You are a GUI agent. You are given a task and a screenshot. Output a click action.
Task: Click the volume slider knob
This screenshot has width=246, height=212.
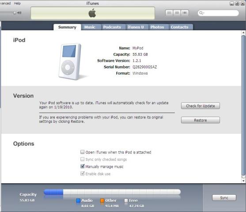tap(15, 13)
